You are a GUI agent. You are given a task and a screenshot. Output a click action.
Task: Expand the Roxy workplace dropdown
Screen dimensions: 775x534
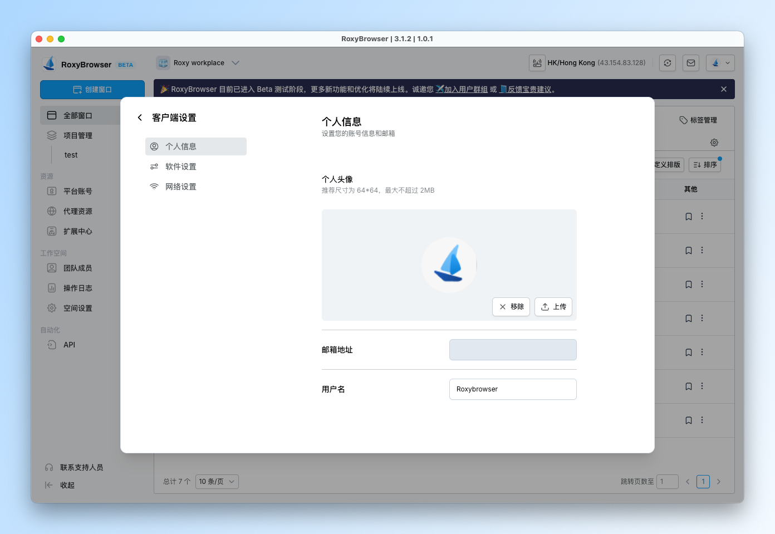[198, 63]
